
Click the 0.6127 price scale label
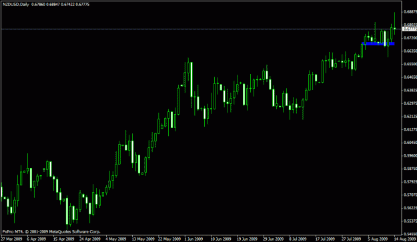coord(410,129)
